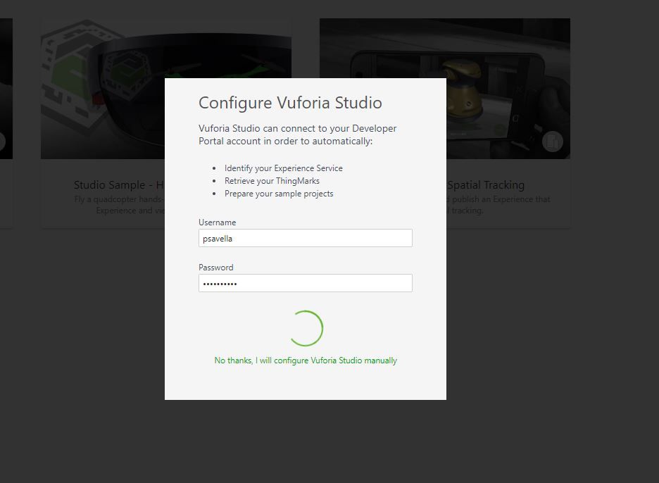
Task: Click the 'Studio Sample - H' card title
Action: [119, 185]
